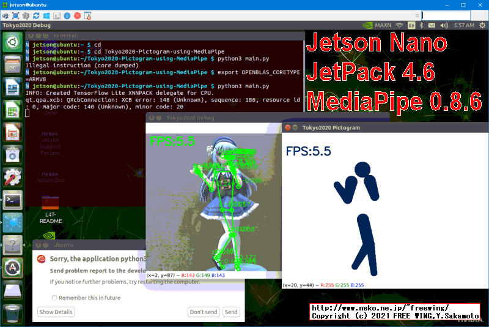
Task: Open Ubuntu Software store icon
Action: tap(13, 154)
